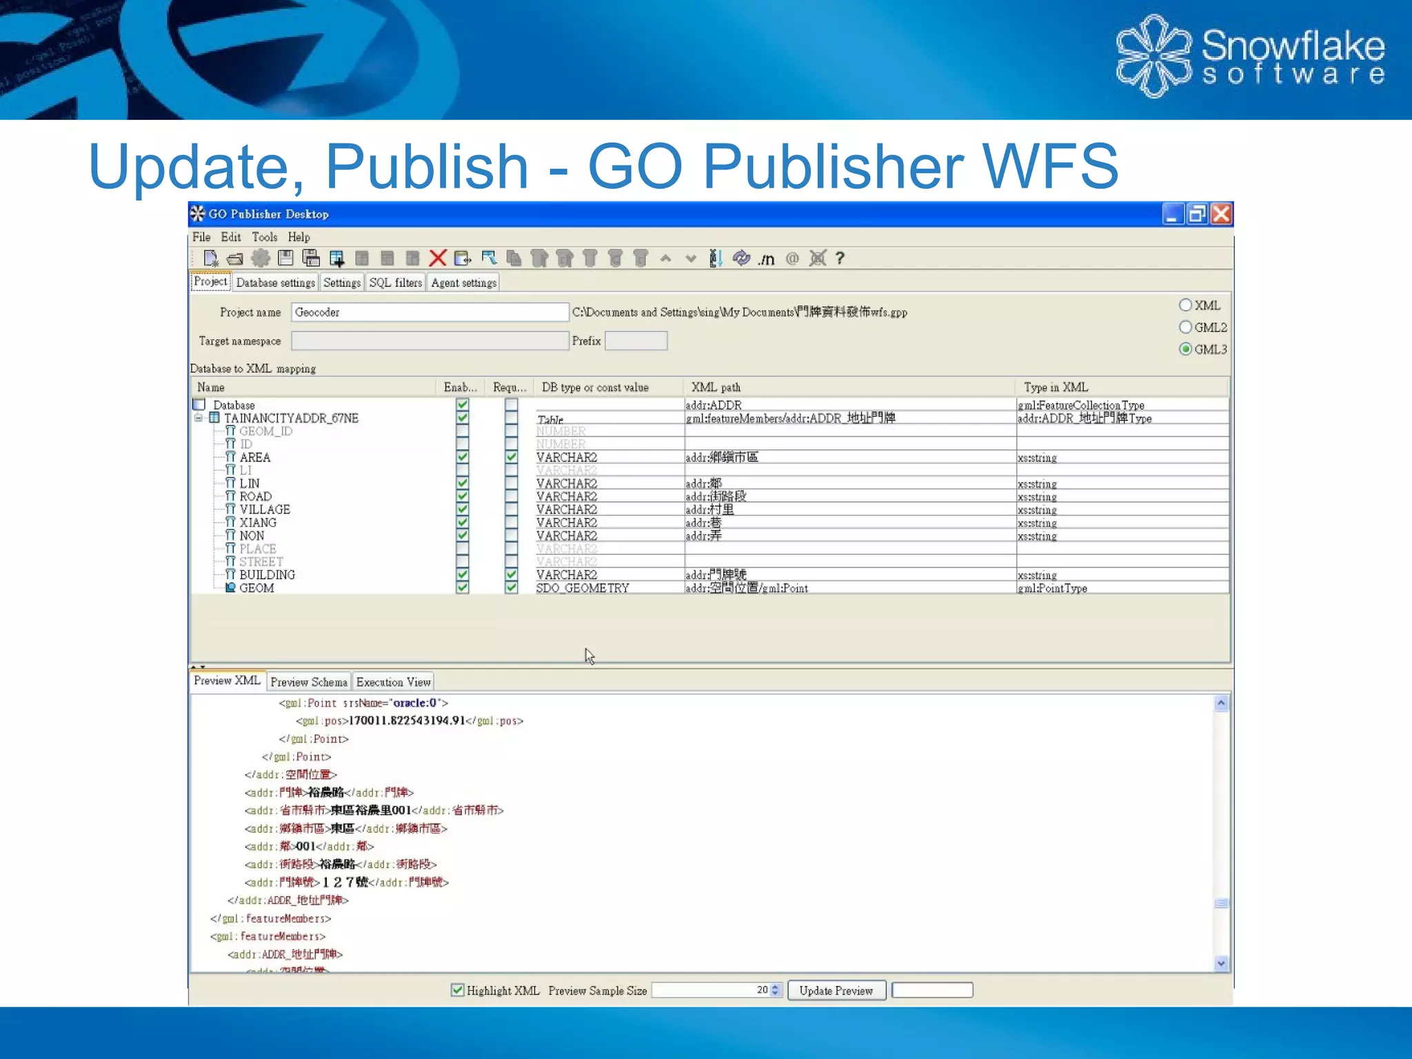This screenshot has width=1412, height=1059.
Task: Click the 'XML path' column header
Action: 849,387
